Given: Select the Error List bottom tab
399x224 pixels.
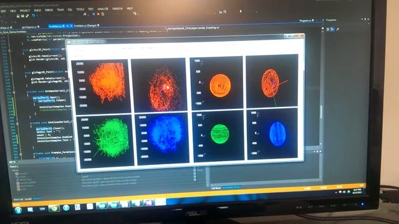Looking at the screenshot, I should (x=18, y=200).
